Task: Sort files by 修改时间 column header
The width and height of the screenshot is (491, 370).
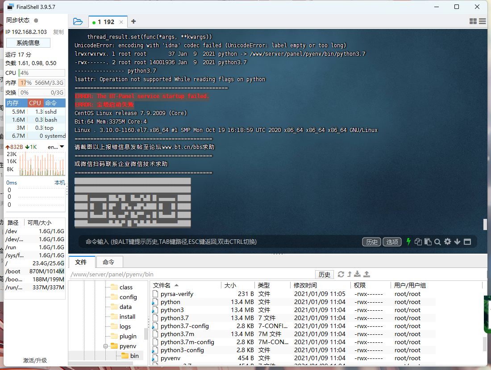Action: pyautogui.click(x=320, y=285)
